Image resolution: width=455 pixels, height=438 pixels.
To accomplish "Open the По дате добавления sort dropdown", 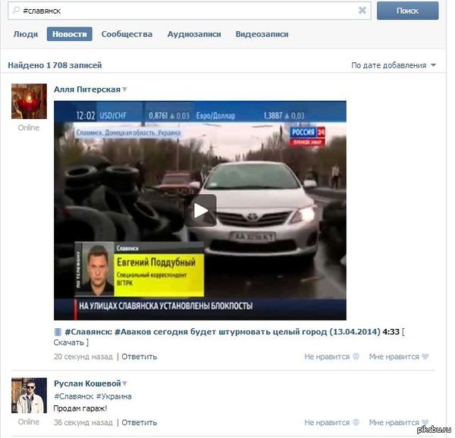I will pos(393,65).
